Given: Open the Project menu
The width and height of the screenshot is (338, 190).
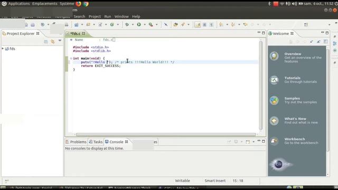Looking at the screenshot, I should (x=95, y=16).
